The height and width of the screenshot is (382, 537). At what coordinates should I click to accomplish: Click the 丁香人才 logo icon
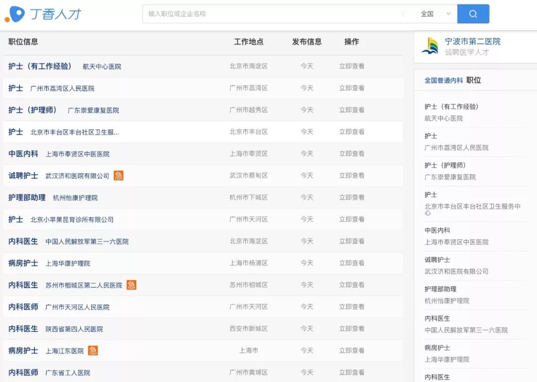pos(15,14)
